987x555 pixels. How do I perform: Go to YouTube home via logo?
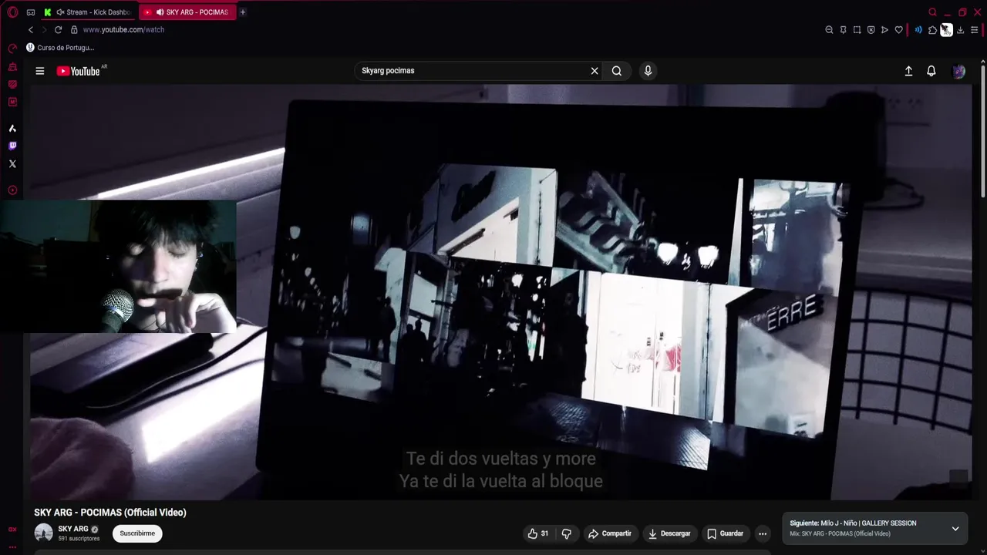click(80, 71)
